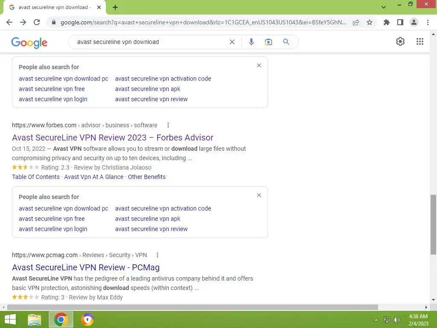Go forward in browser history
437x328 pixels.
(23, 22)
